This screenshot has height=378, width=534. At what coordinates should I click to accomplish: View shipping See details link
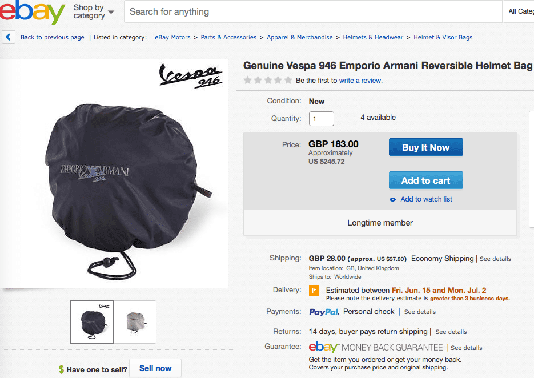coord(495,259)
